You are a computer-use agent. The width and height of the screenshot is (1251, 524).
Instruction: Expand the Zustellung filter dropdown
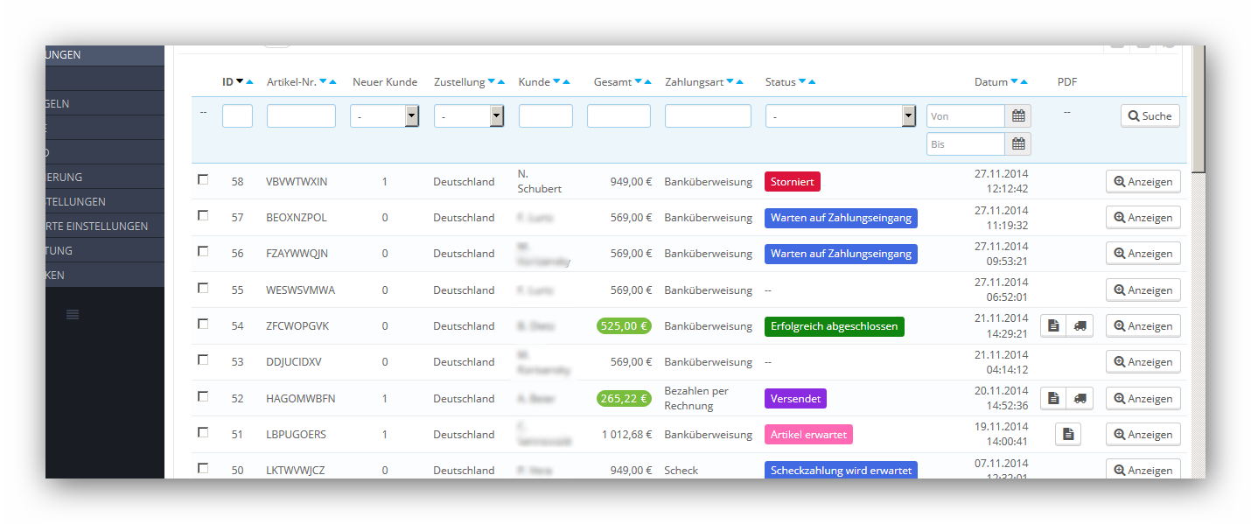pyautogui.click(x=469, y=115)
